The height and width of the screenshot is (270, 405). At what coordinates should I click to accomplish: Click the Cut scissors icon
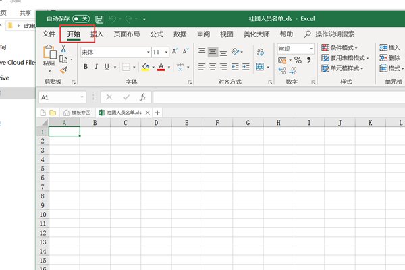[x=63, y=49]
